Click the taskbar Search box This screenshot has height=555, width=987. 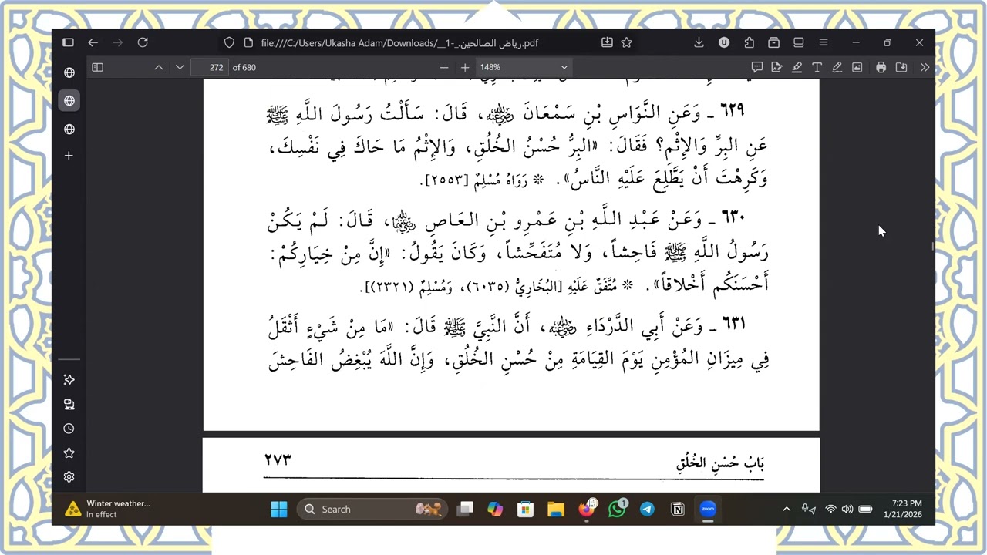(x=372, y=509)
